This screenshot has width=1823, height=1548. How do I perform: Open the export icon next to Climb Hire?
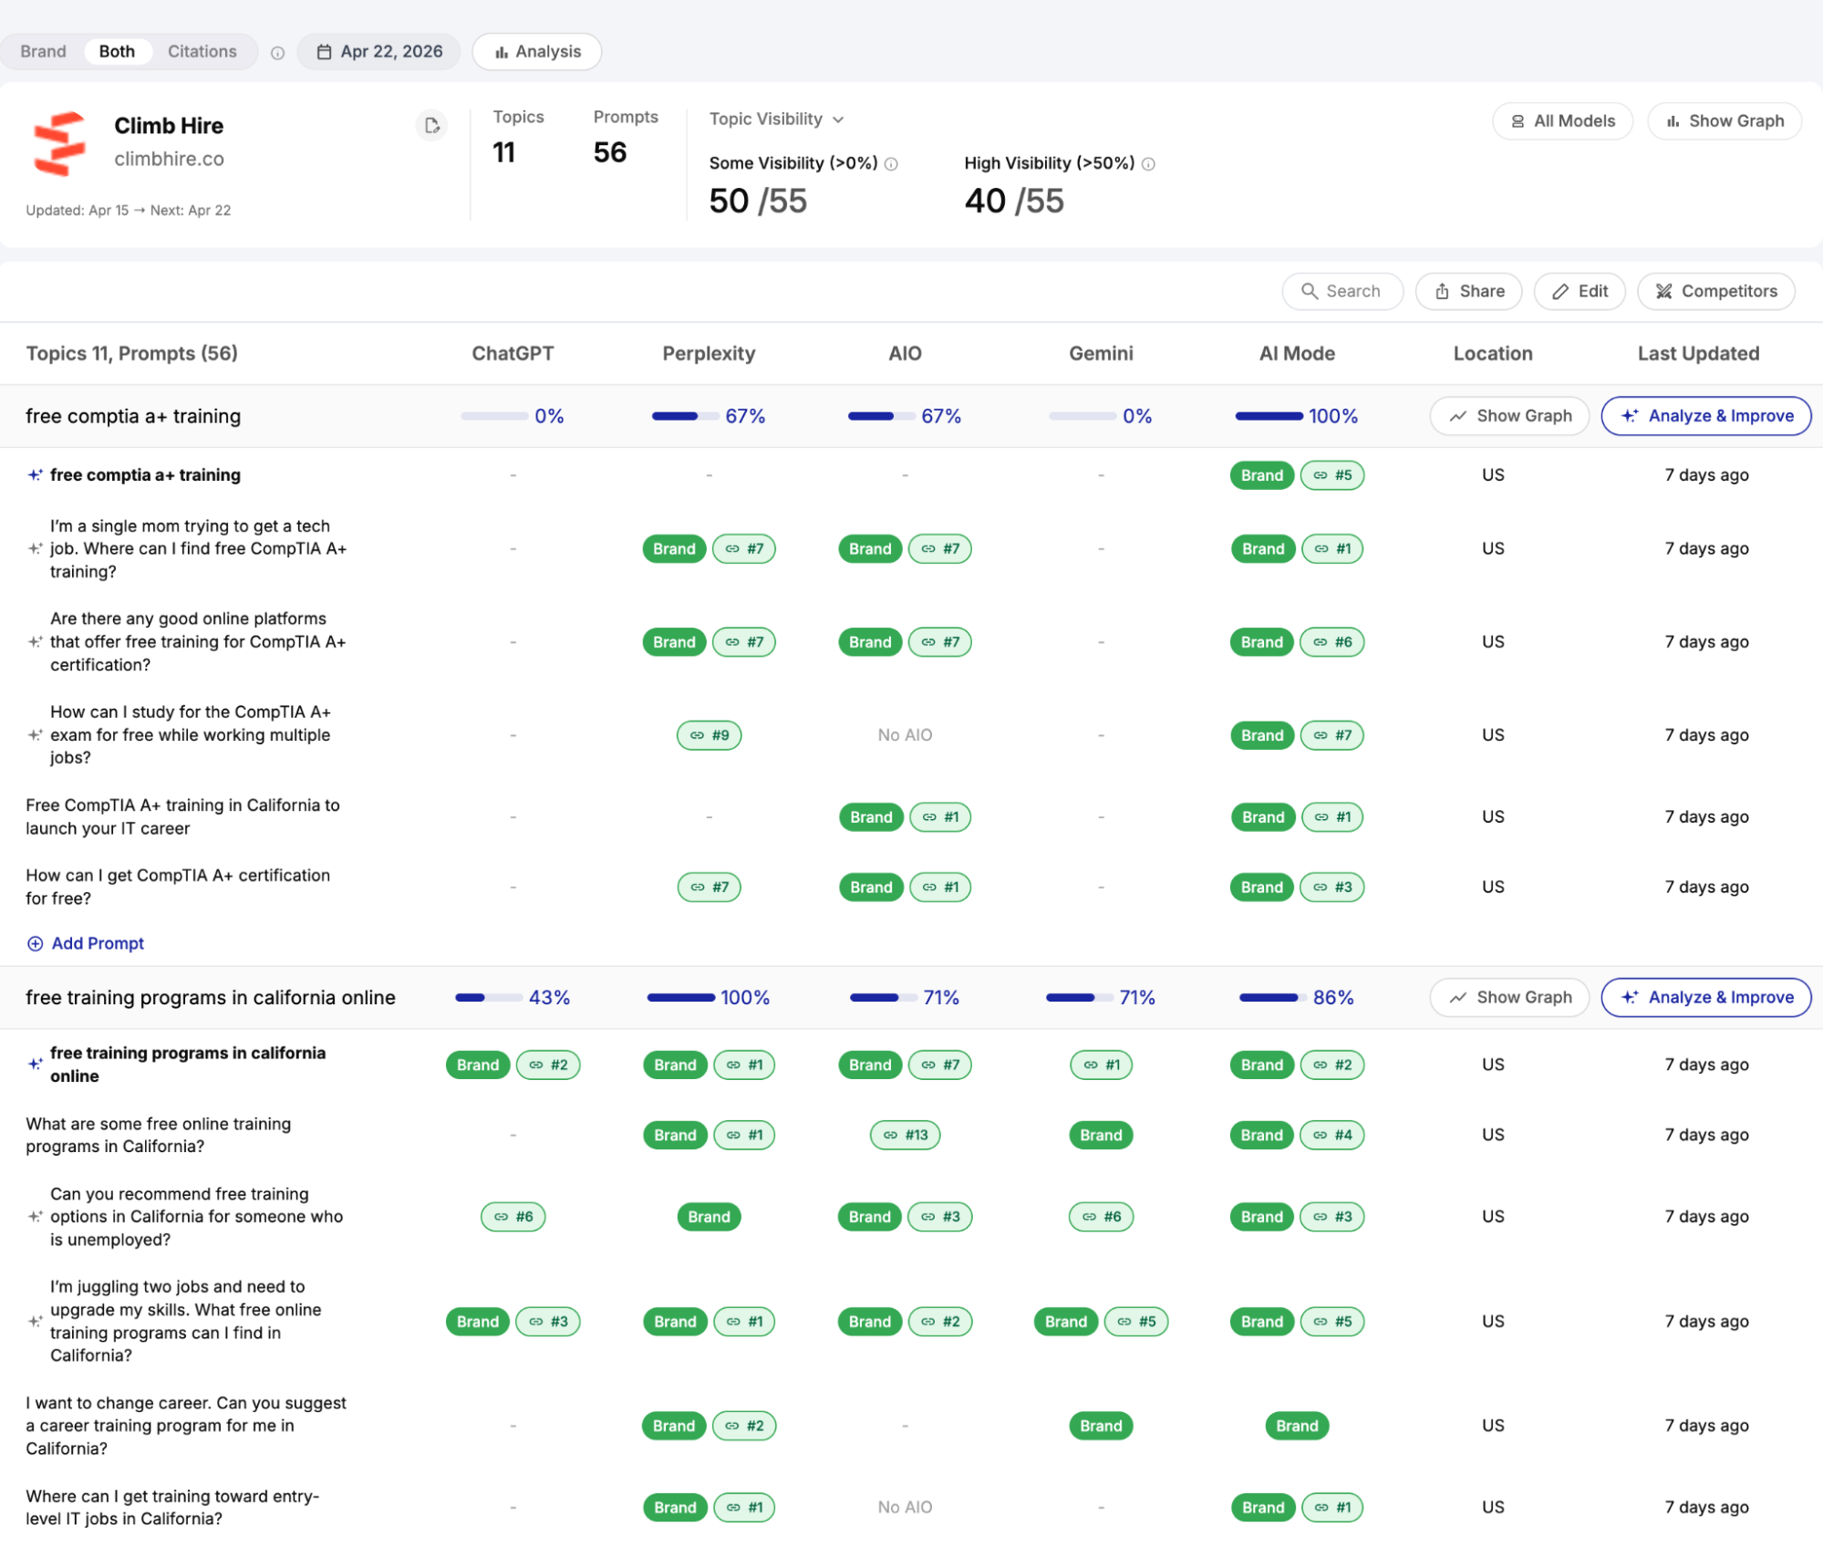[x=431, y=125]
